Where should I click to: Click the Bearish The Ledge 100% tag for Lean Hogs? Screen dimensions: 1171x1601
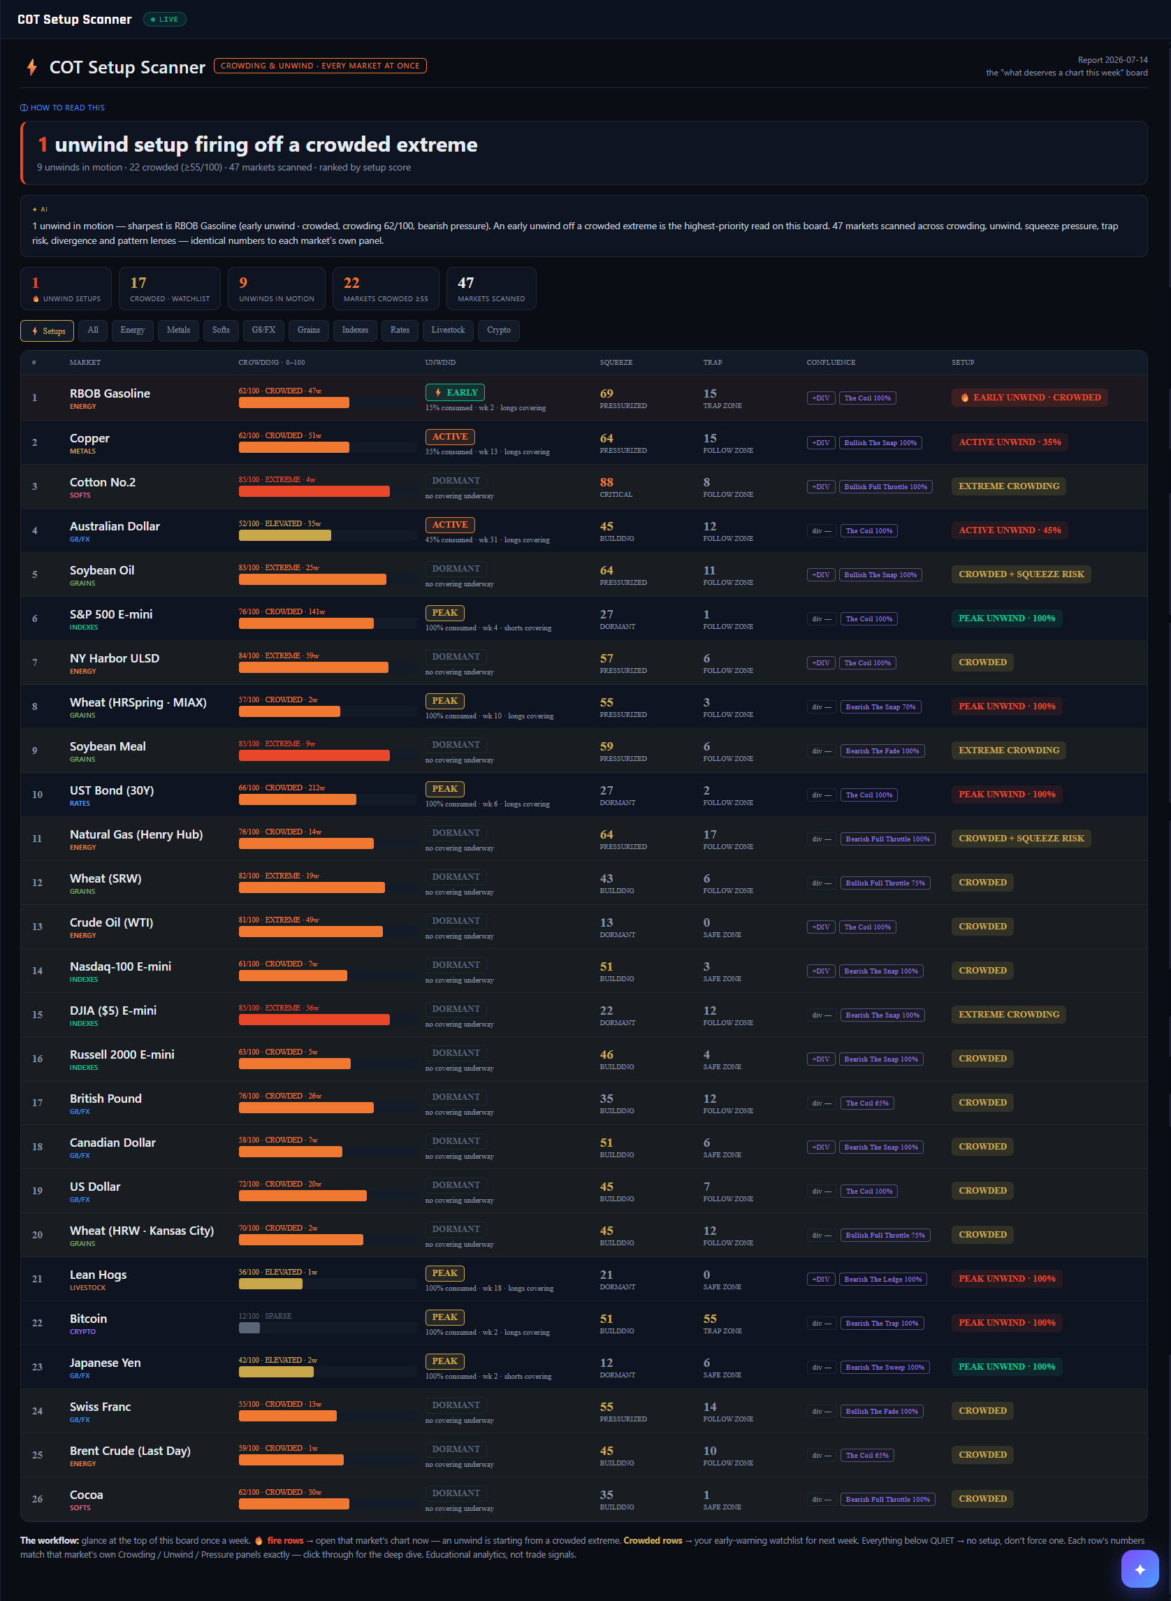click(x=883, y=1279)
